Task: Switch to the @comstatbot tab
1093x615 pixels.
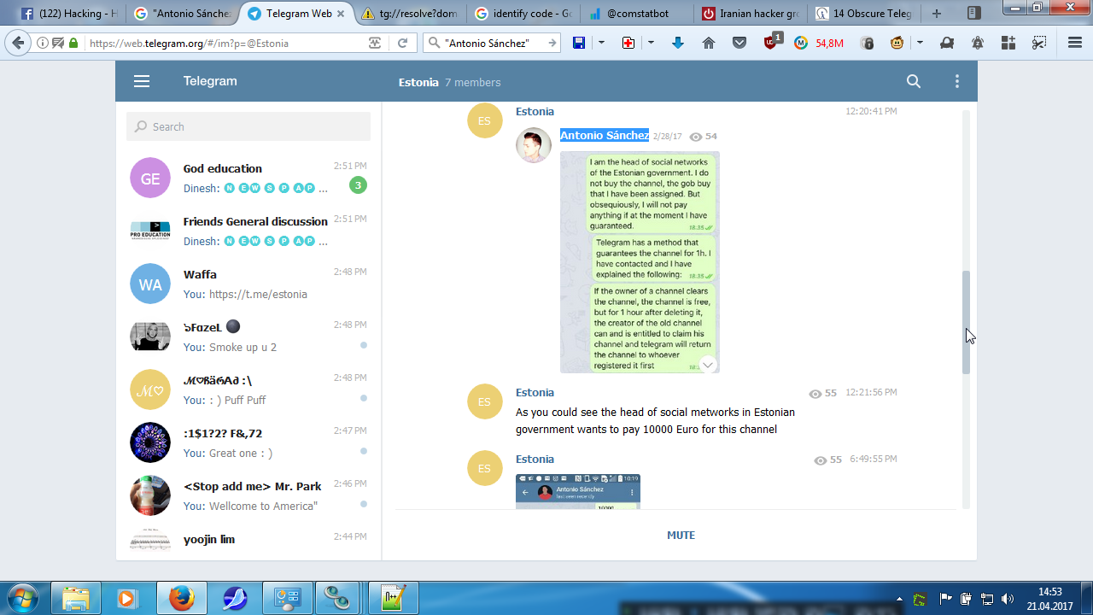Action: [637, 13]
